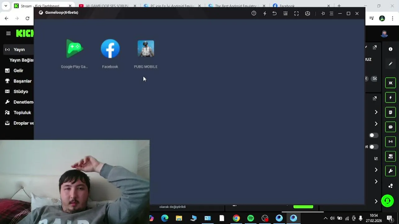Screen dimensions: 399x224
Task: Open File Explorer from the taskbar
Action: click(x=179, y=218)
